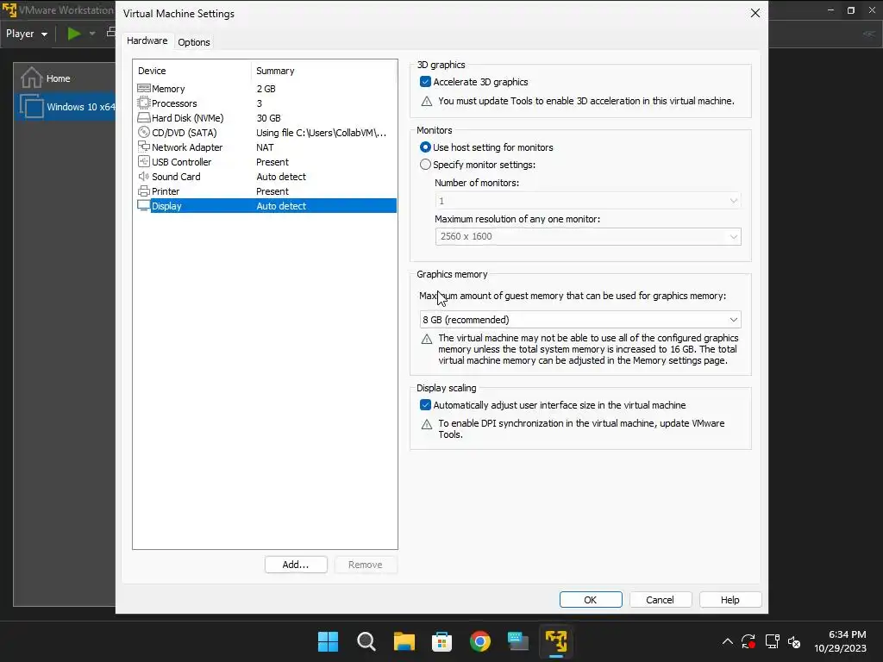Click the CD/DVD (SATA) disc icon
Image resolution: width=883 pixels, height=662 pixels.
[x=144, y=132]
